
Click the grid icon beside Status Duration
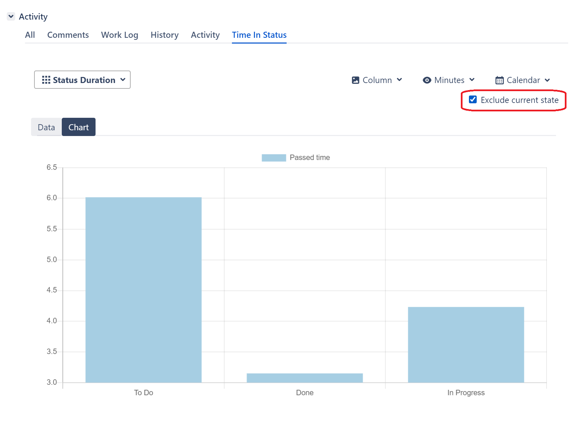tap(46, 80)
